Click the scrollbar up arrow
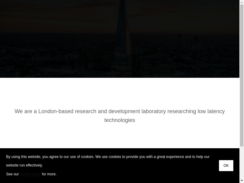The height and width of the screenshot is (183, 244). pyautogui.click(x=242, y=2)
